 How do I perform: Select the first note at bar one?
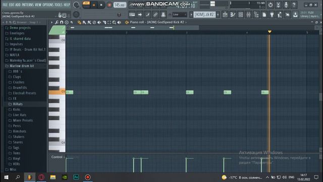[70, 92]
